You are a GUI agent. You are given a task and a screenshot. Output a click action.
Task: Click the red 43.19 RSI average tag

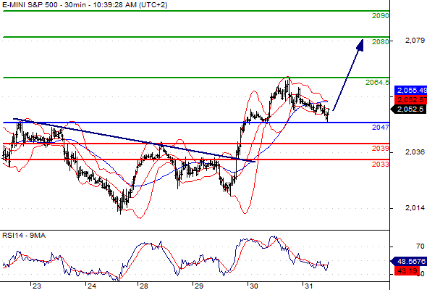click(x=407, y=271)
